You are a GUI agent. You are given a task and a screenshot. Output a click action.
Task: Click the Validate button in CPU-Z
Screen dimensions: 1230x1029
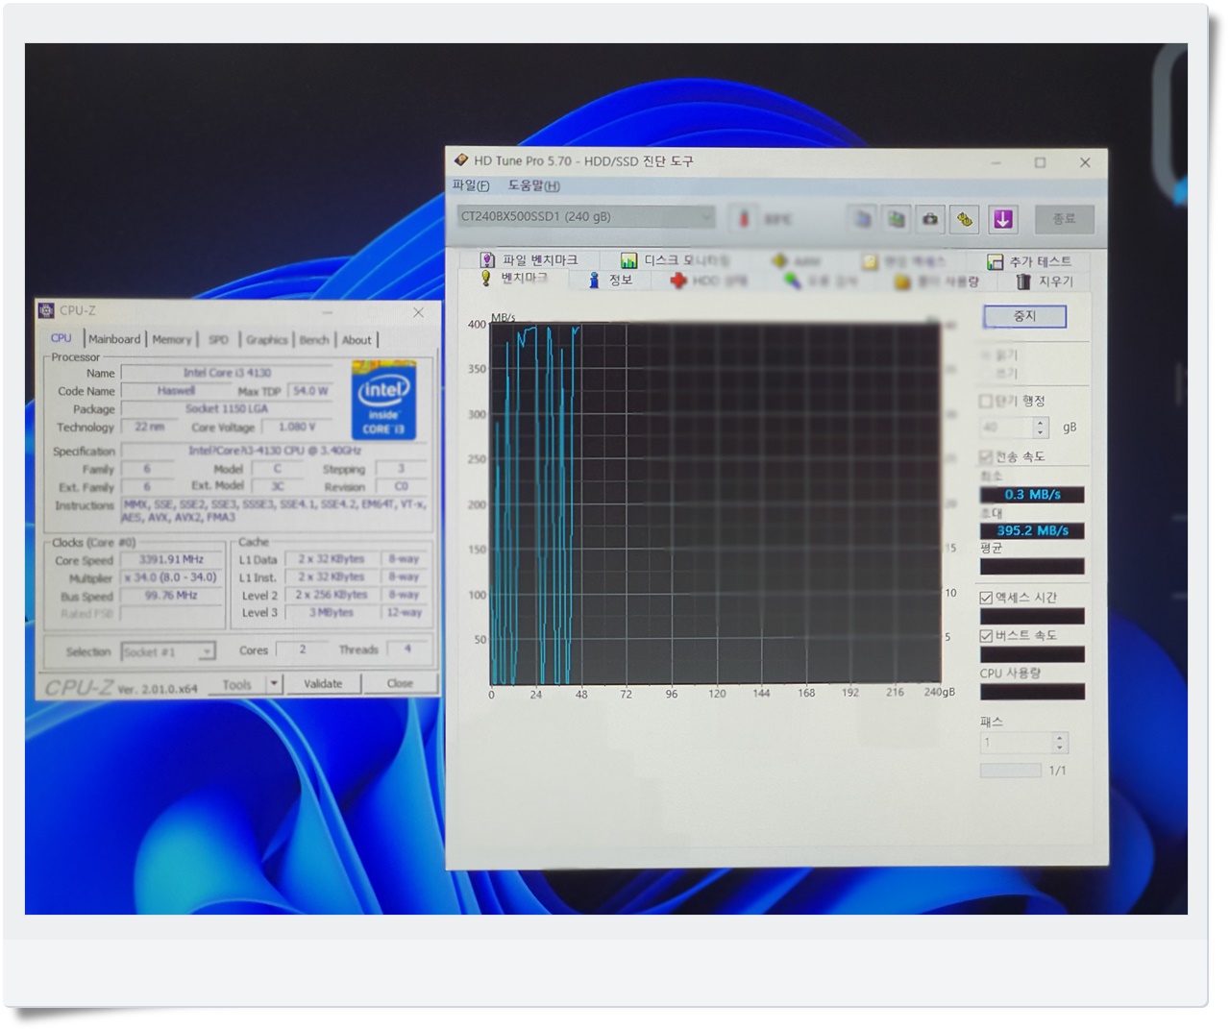pos(323,684)
